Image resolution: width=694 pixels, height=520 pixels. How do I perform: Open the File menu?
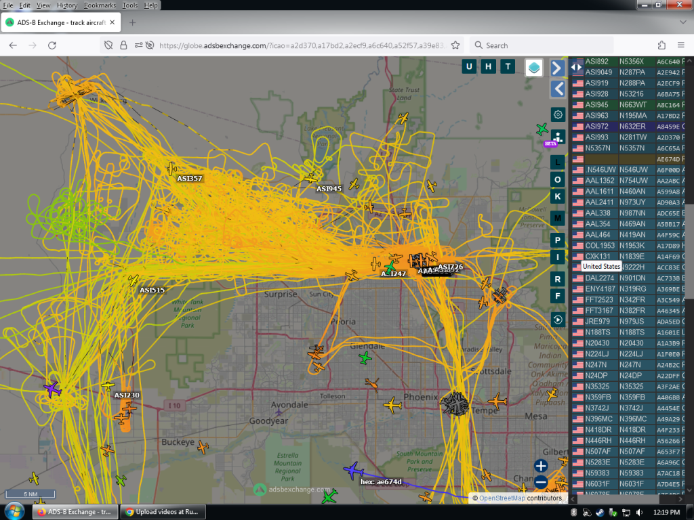point(8,5)
